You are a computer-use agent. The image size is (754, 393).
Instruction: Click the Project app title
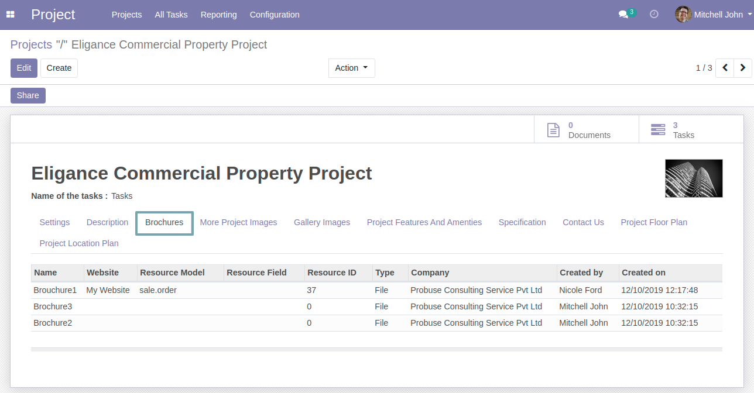tap(53, 15)
